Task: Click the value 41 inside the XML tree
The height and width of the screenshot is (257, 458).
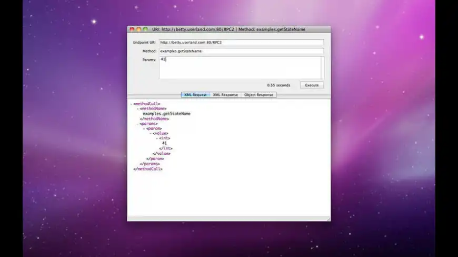Action: (x=164, y=143)
